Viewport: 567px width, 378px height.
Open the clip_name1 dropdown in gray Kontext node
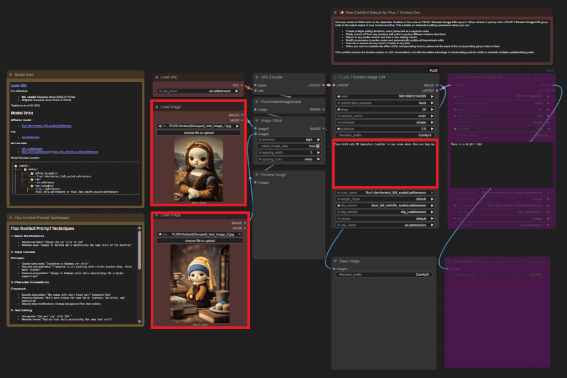click(x=385, y=206)
